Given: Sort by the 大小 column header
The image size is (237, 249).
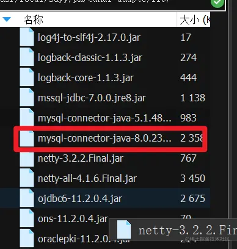Looking at the screenshot, I should pyautogui.click(x=193, y=20).
